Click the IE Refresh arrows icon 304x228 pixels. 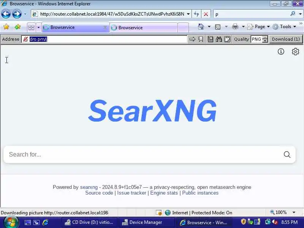click(196, 14)
